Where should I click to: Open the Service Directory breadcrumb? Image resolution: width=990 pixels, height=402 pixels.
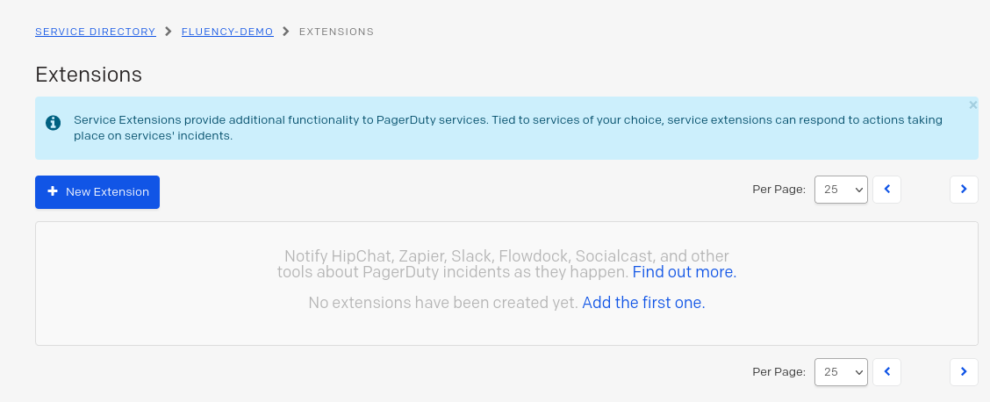click(x=96, y=32)
